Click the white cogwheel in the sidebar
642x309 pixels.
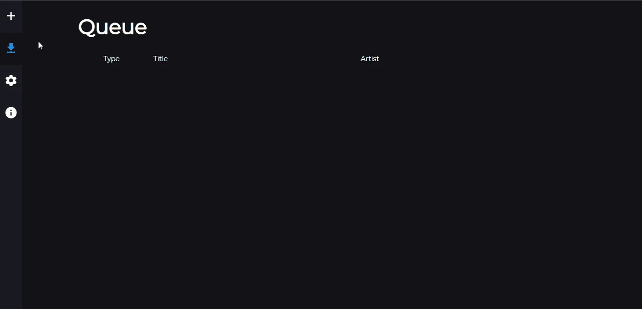coord(11,80)
